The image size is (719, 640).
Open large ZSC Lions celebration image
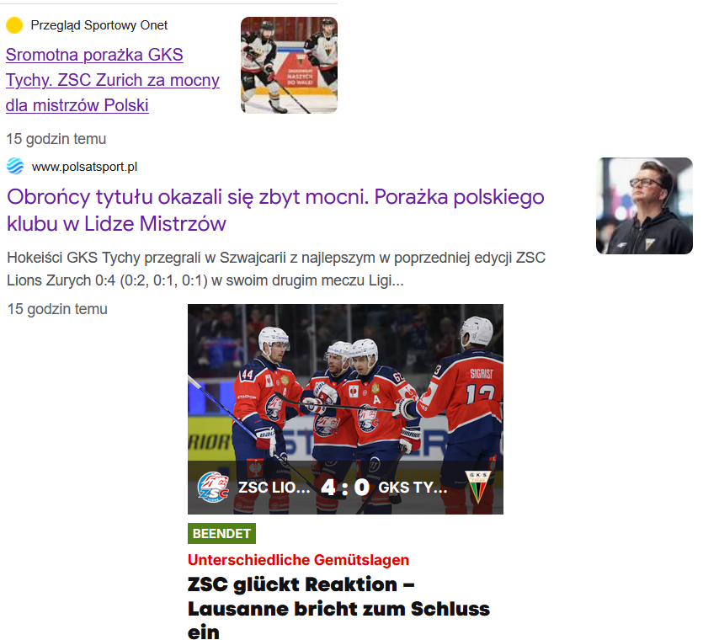tap(345, 408)
